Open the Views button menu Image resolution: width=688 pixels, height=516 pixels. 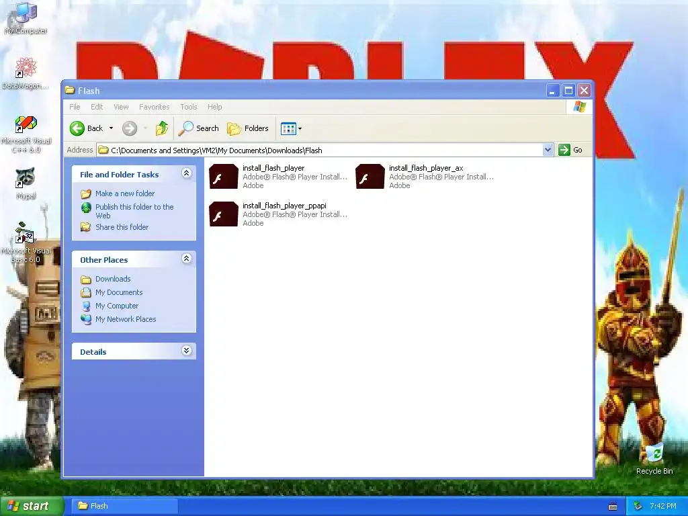point(292,128)
